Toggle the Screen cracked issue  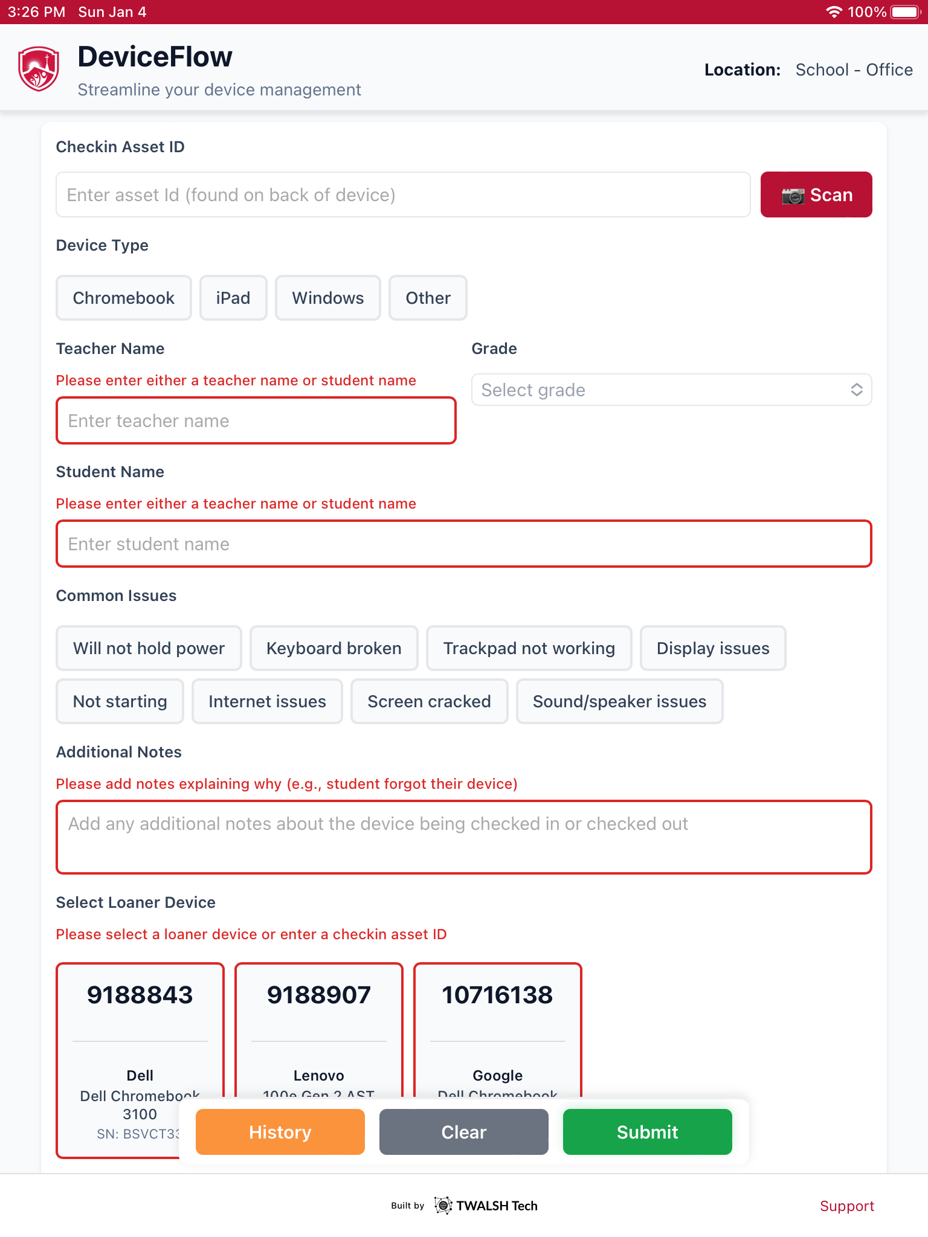tap(429, 701)
